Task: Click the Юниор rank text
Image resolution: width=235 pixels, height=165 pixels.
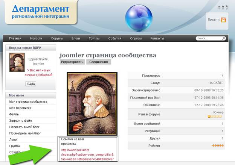Action: pos(218,112)
